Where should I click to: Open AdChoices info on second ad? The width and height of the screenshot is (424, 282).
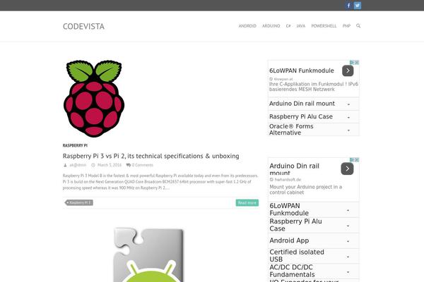pos(352,160)
